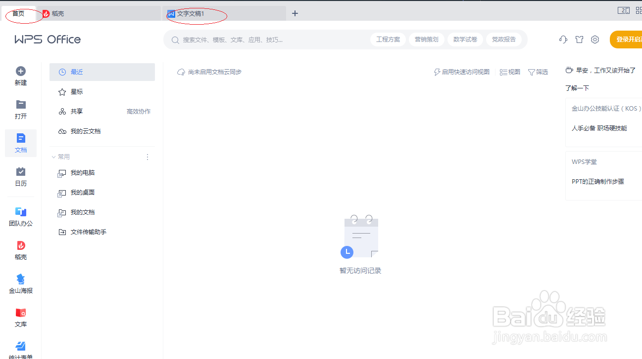Open the 筛选 filter menu
The height and width of the screenshot is (359, 642).
point(538,72)
